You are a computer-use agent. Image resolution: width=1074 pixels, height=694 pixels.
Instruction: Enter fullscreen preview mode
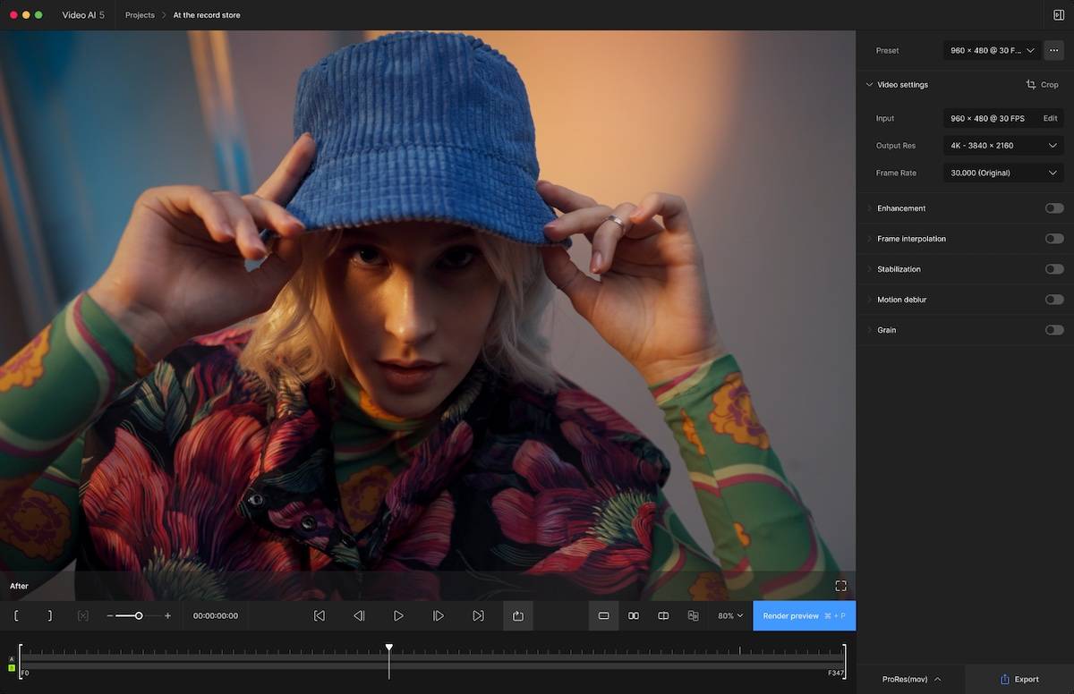coord(840,586)
